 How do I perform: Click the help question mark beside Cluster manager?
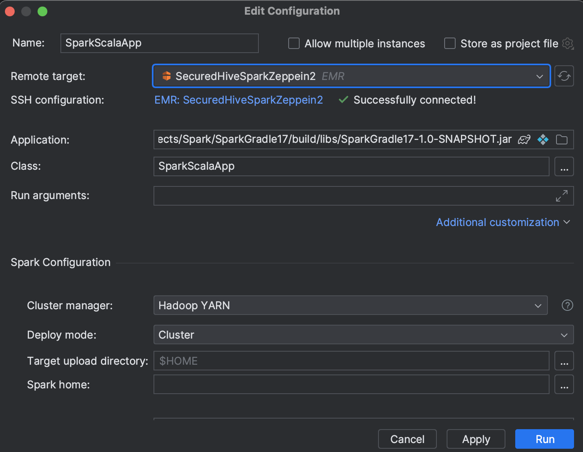[567, 305]
